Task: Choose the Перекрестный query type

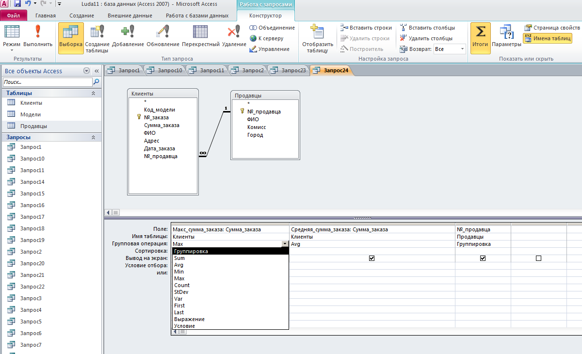Action: pyautogui.click(x=201, y=36)
